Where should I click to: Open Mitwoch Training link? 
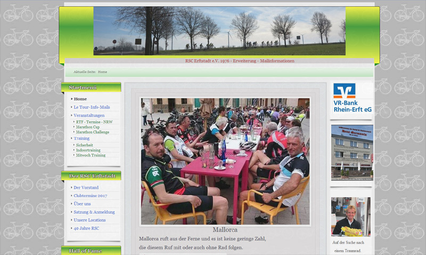pos(91,155)
